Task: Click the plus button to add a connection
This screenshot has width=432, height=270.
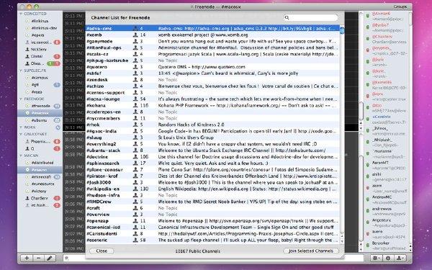Action: [x=27, y=258]
